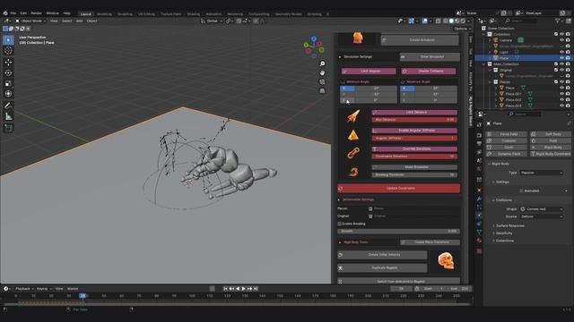
Task: Expand the Sensitivity section
Action: 504,233
